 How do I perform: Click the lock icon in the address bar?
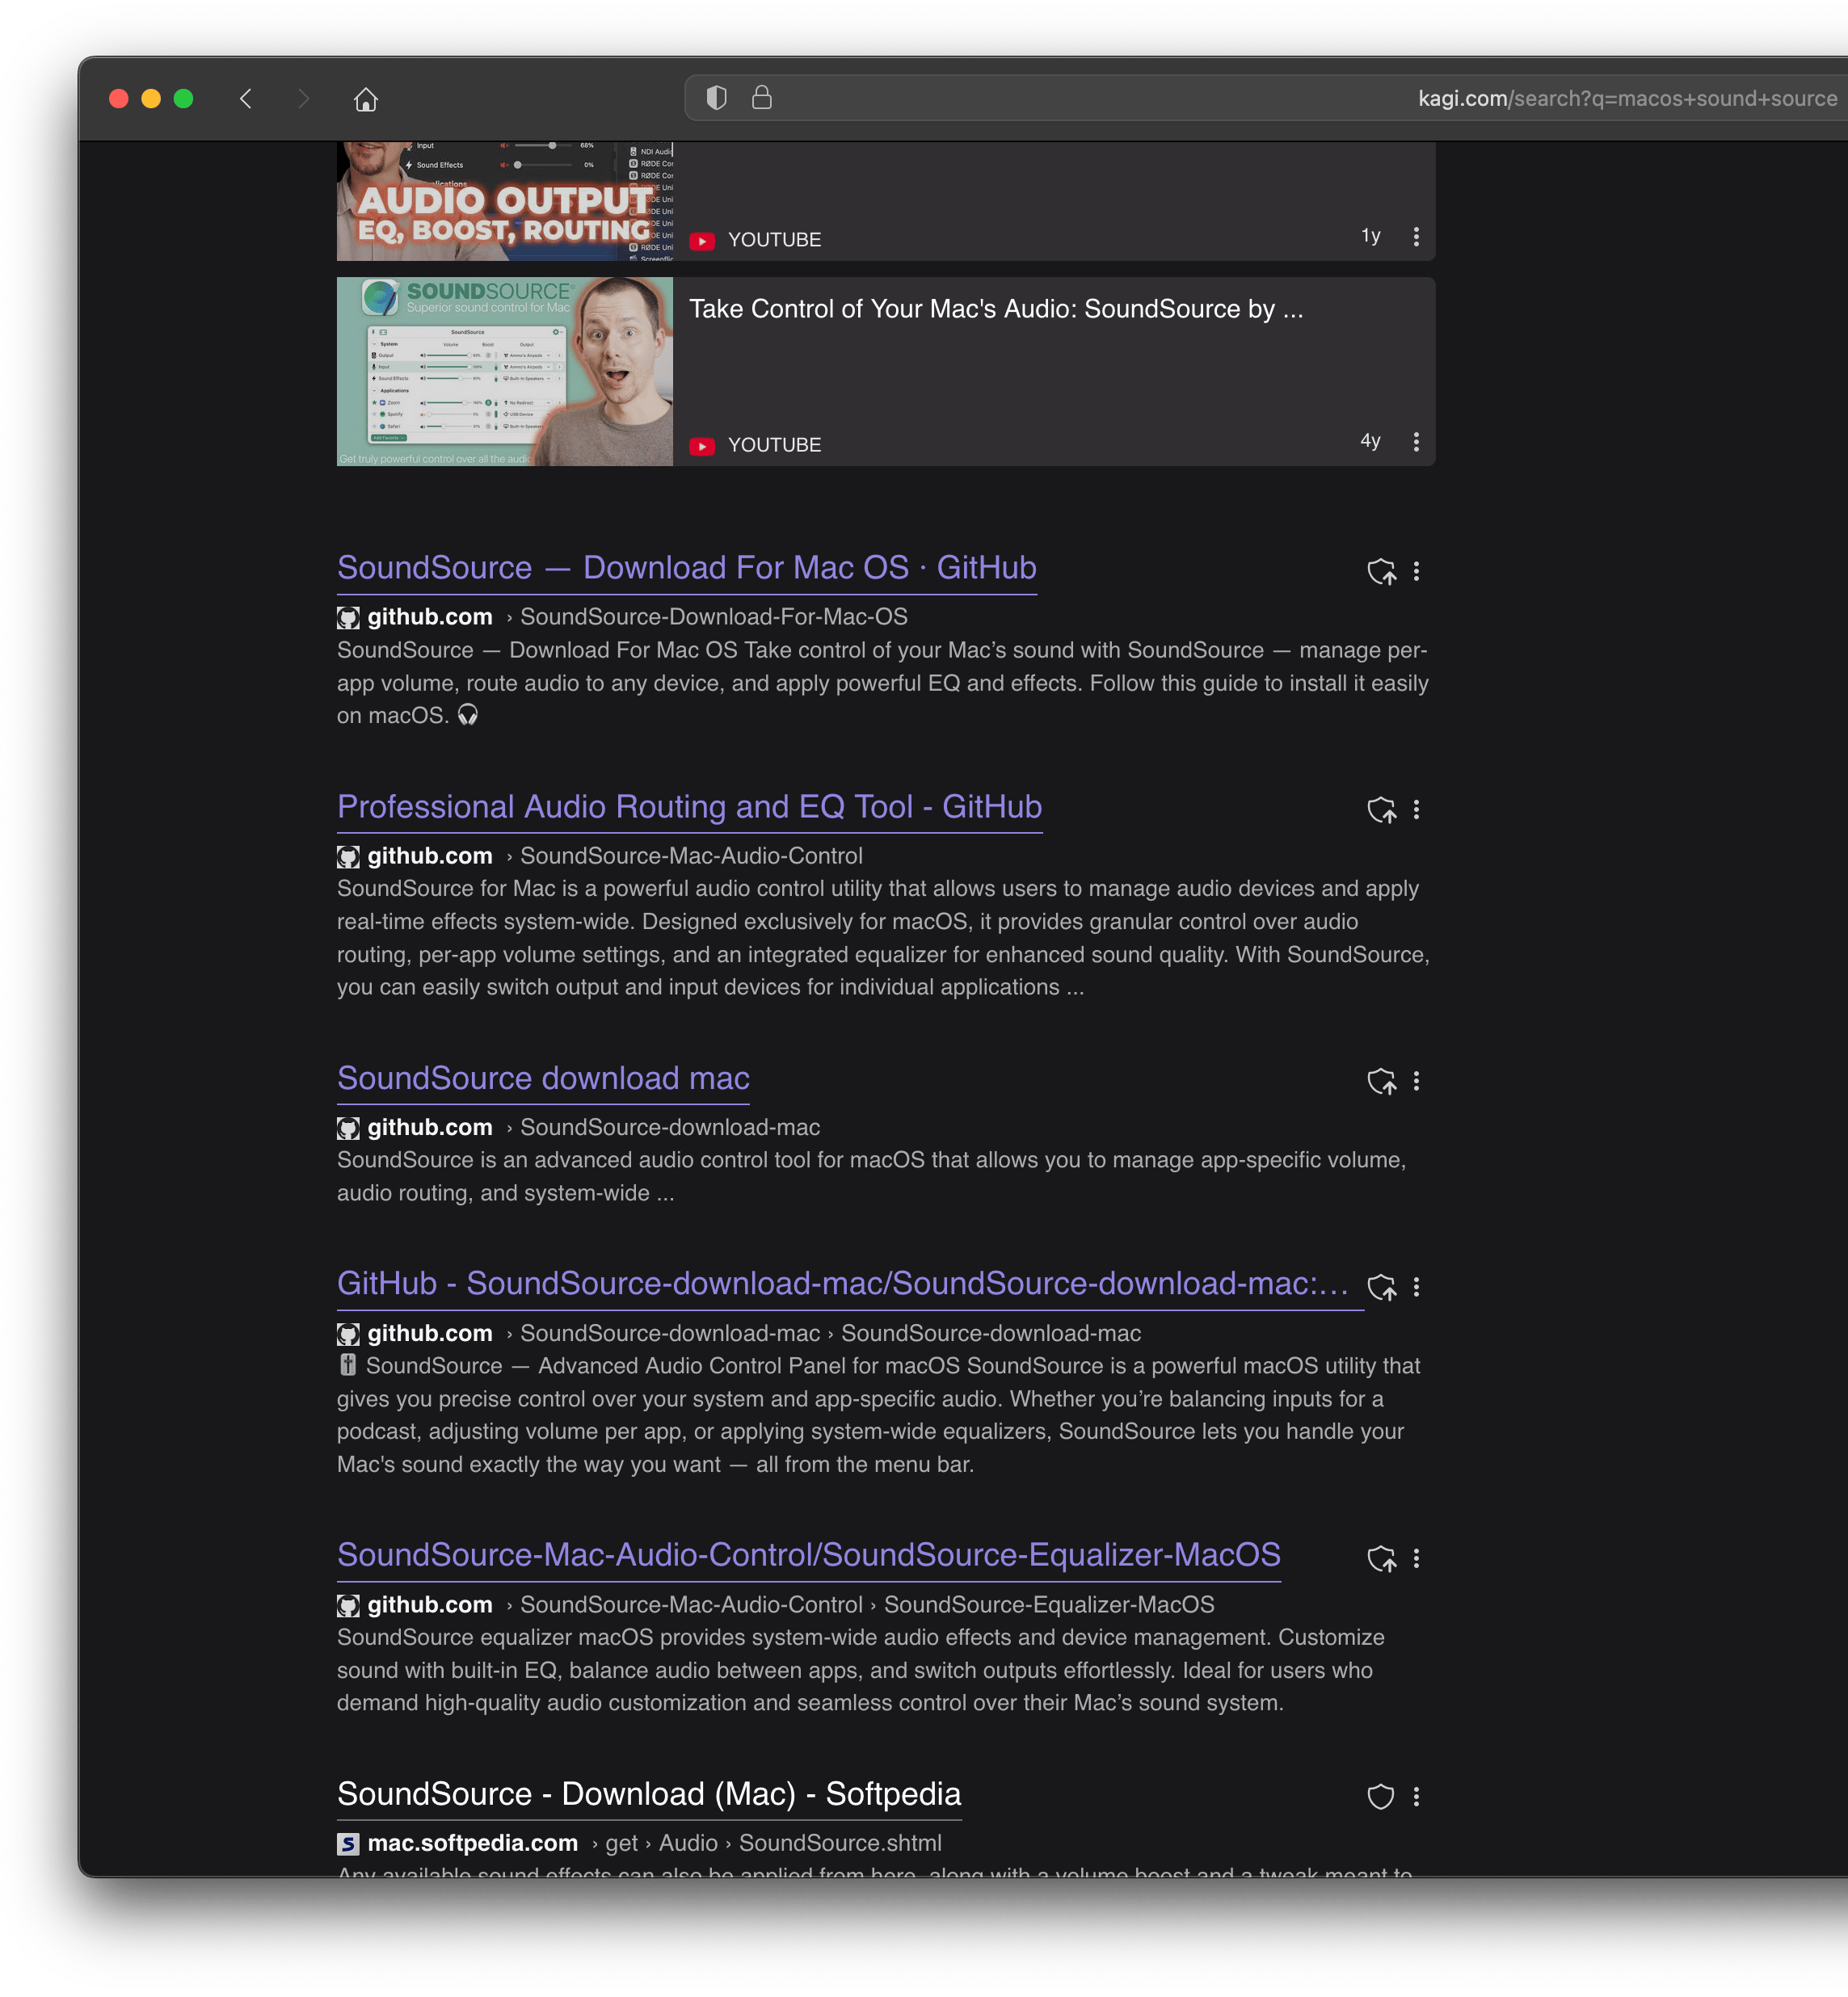click(761, 98)
